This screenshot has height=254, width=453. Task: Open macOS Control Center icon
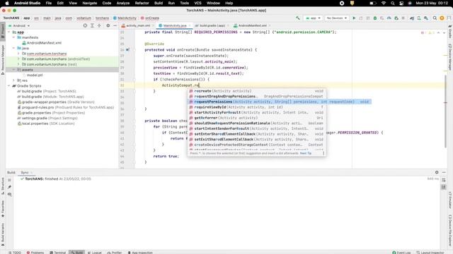401,3
